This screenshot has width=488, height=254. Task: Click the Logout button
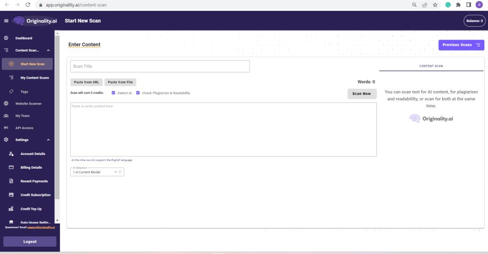30,242
